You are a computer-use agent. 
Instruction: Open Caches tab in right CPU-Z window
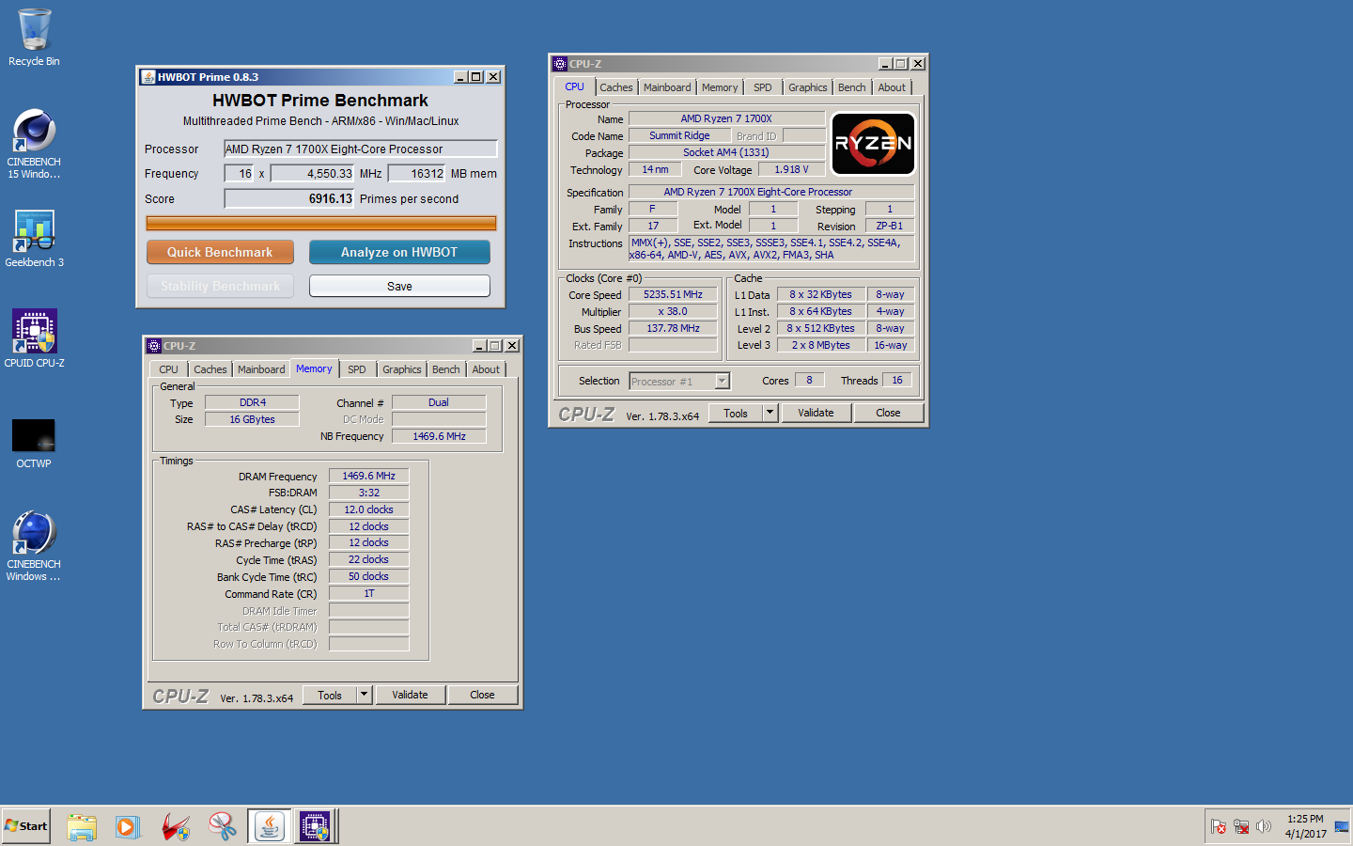click(x=616, y=87)
